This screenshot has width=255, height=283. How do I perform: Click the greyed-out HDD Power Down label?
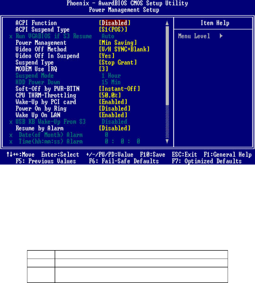point(38,82)
